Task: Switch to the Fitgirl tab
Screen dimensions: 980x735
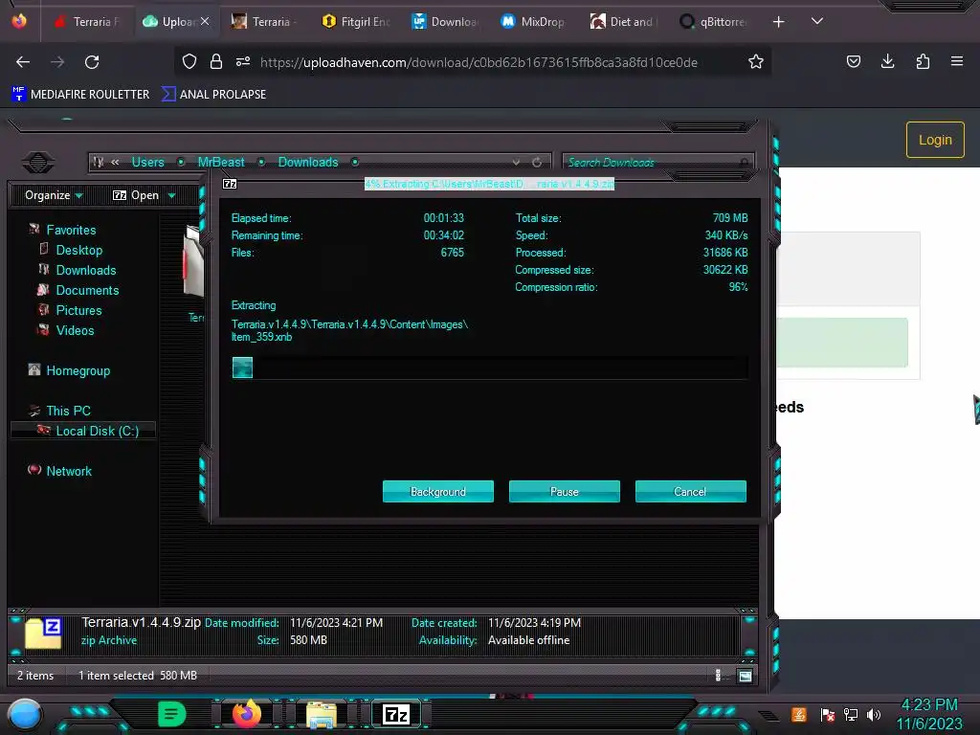Action: coord(354,22)
